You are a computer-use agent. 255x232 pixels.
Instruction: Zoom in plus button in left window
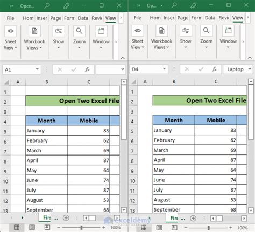103,227
